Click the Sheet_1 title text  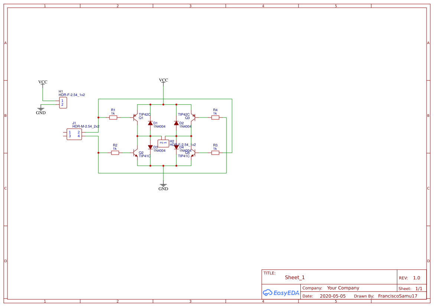[x=295, y=277]
